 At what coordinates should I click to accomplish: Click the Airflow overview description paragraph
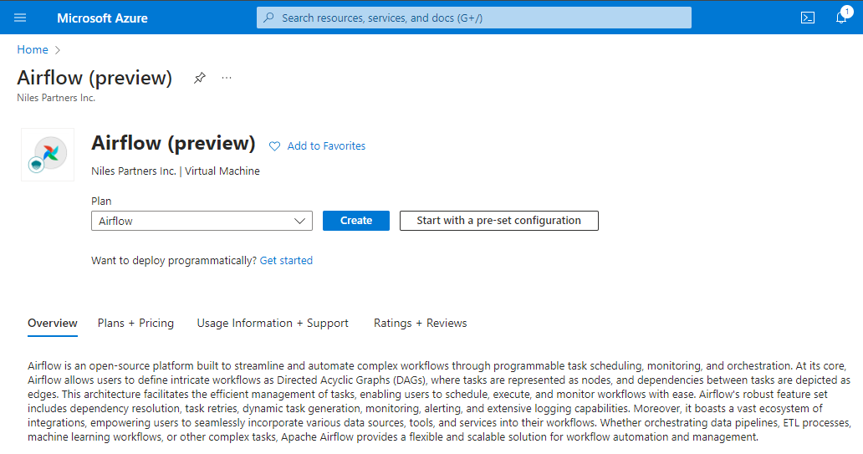(x=440, y=401)
